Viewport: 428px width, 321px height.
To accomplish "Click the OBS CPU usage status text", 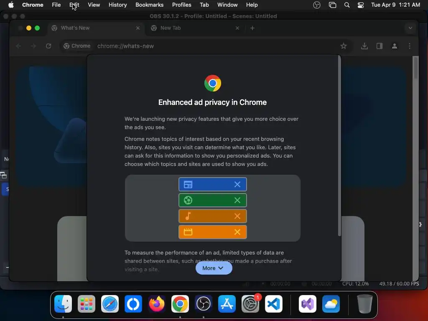I will (x=355, y=284).
